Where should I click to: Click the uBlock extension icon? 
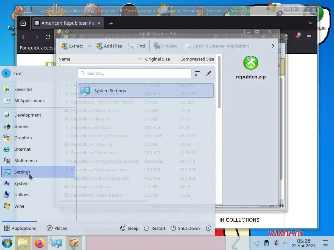point(297,36)
